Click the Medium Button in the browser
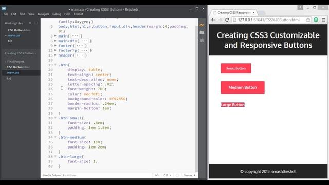This screenshot has width=329, height=185. 243,87
